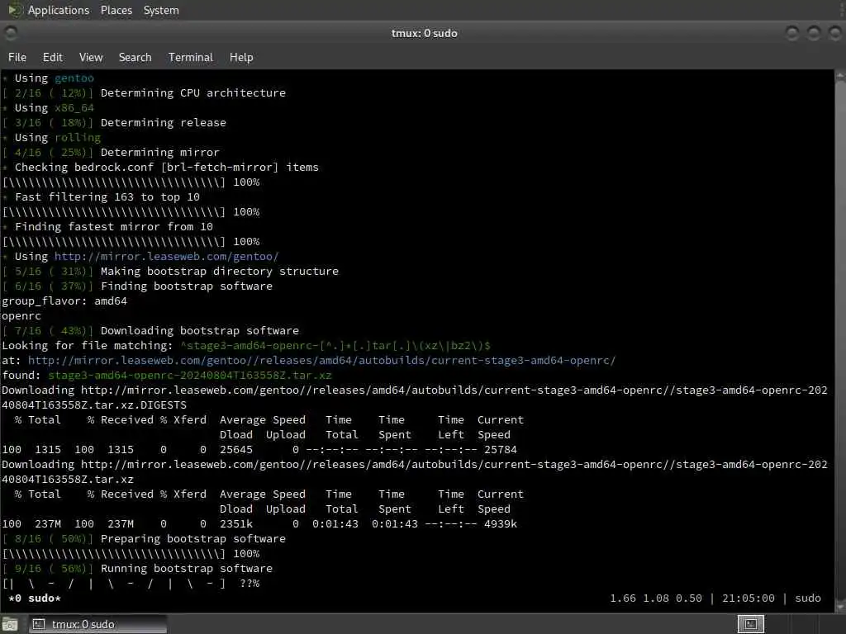Click the terminal icon in tmux taskbar entry
The image size is (846, 634).
point(38,624)
